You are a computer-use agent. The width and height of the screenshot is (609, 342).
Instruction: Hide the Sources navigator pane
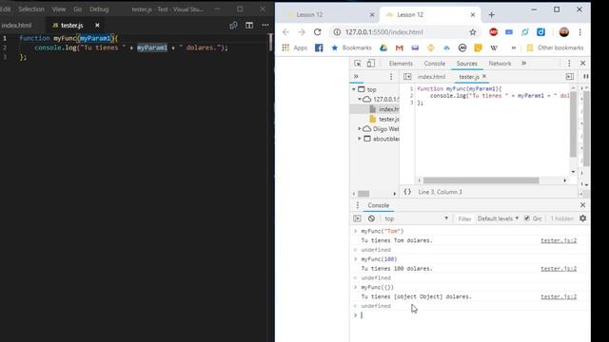point(407,77)
